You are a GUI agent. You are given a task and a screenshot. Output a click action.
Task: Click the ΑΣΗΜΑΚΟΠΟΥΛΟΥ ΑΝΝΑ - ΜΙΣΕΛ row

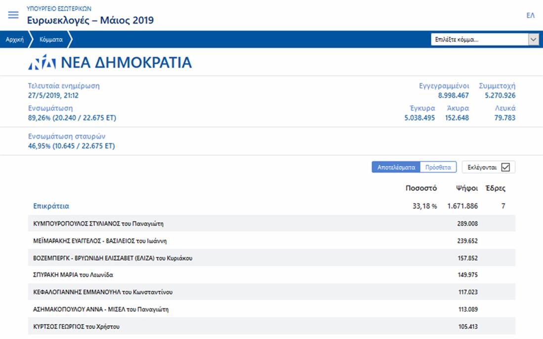coord(101,309)
